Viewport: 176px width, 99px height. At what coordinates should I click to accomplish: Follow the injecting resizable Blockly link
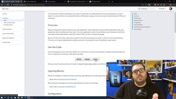(x=67, y=87)
